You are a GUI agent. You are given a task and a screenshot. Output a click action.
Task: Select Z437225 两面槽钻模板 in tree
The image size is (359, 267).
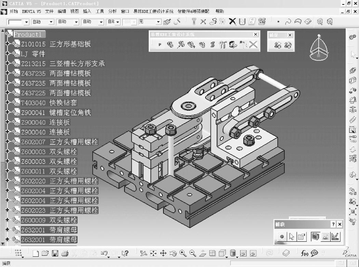[x=56, y=93]
